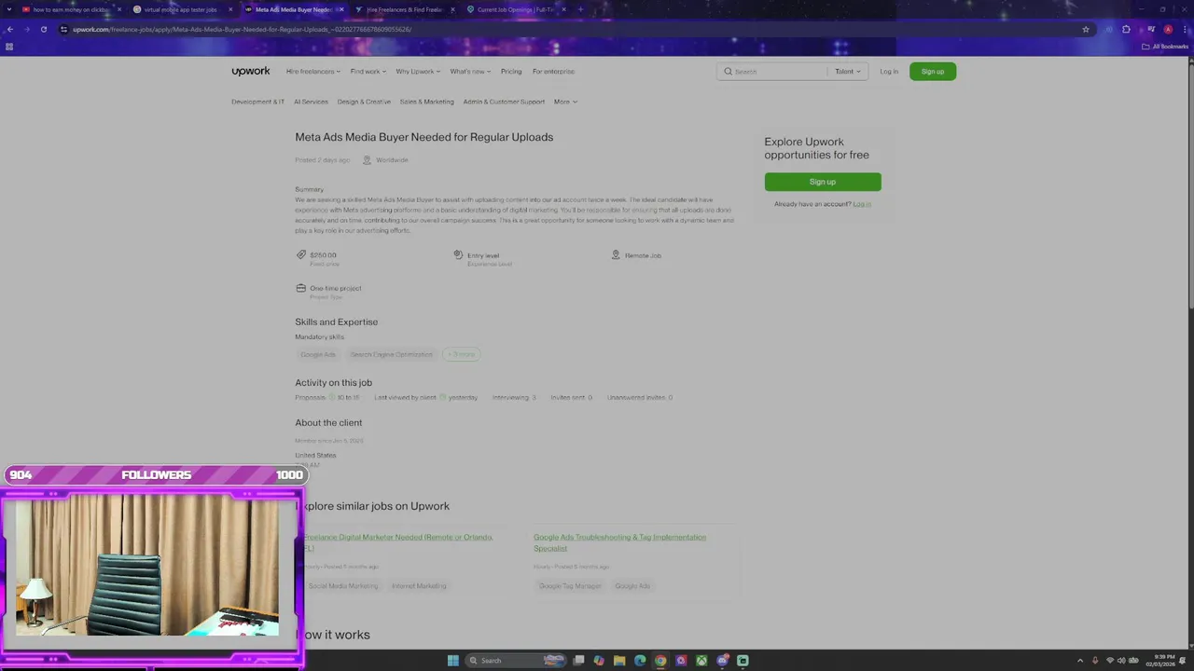Open the Xbox app from the taskbar
The image size is (1194, 671).
(701, 661)
